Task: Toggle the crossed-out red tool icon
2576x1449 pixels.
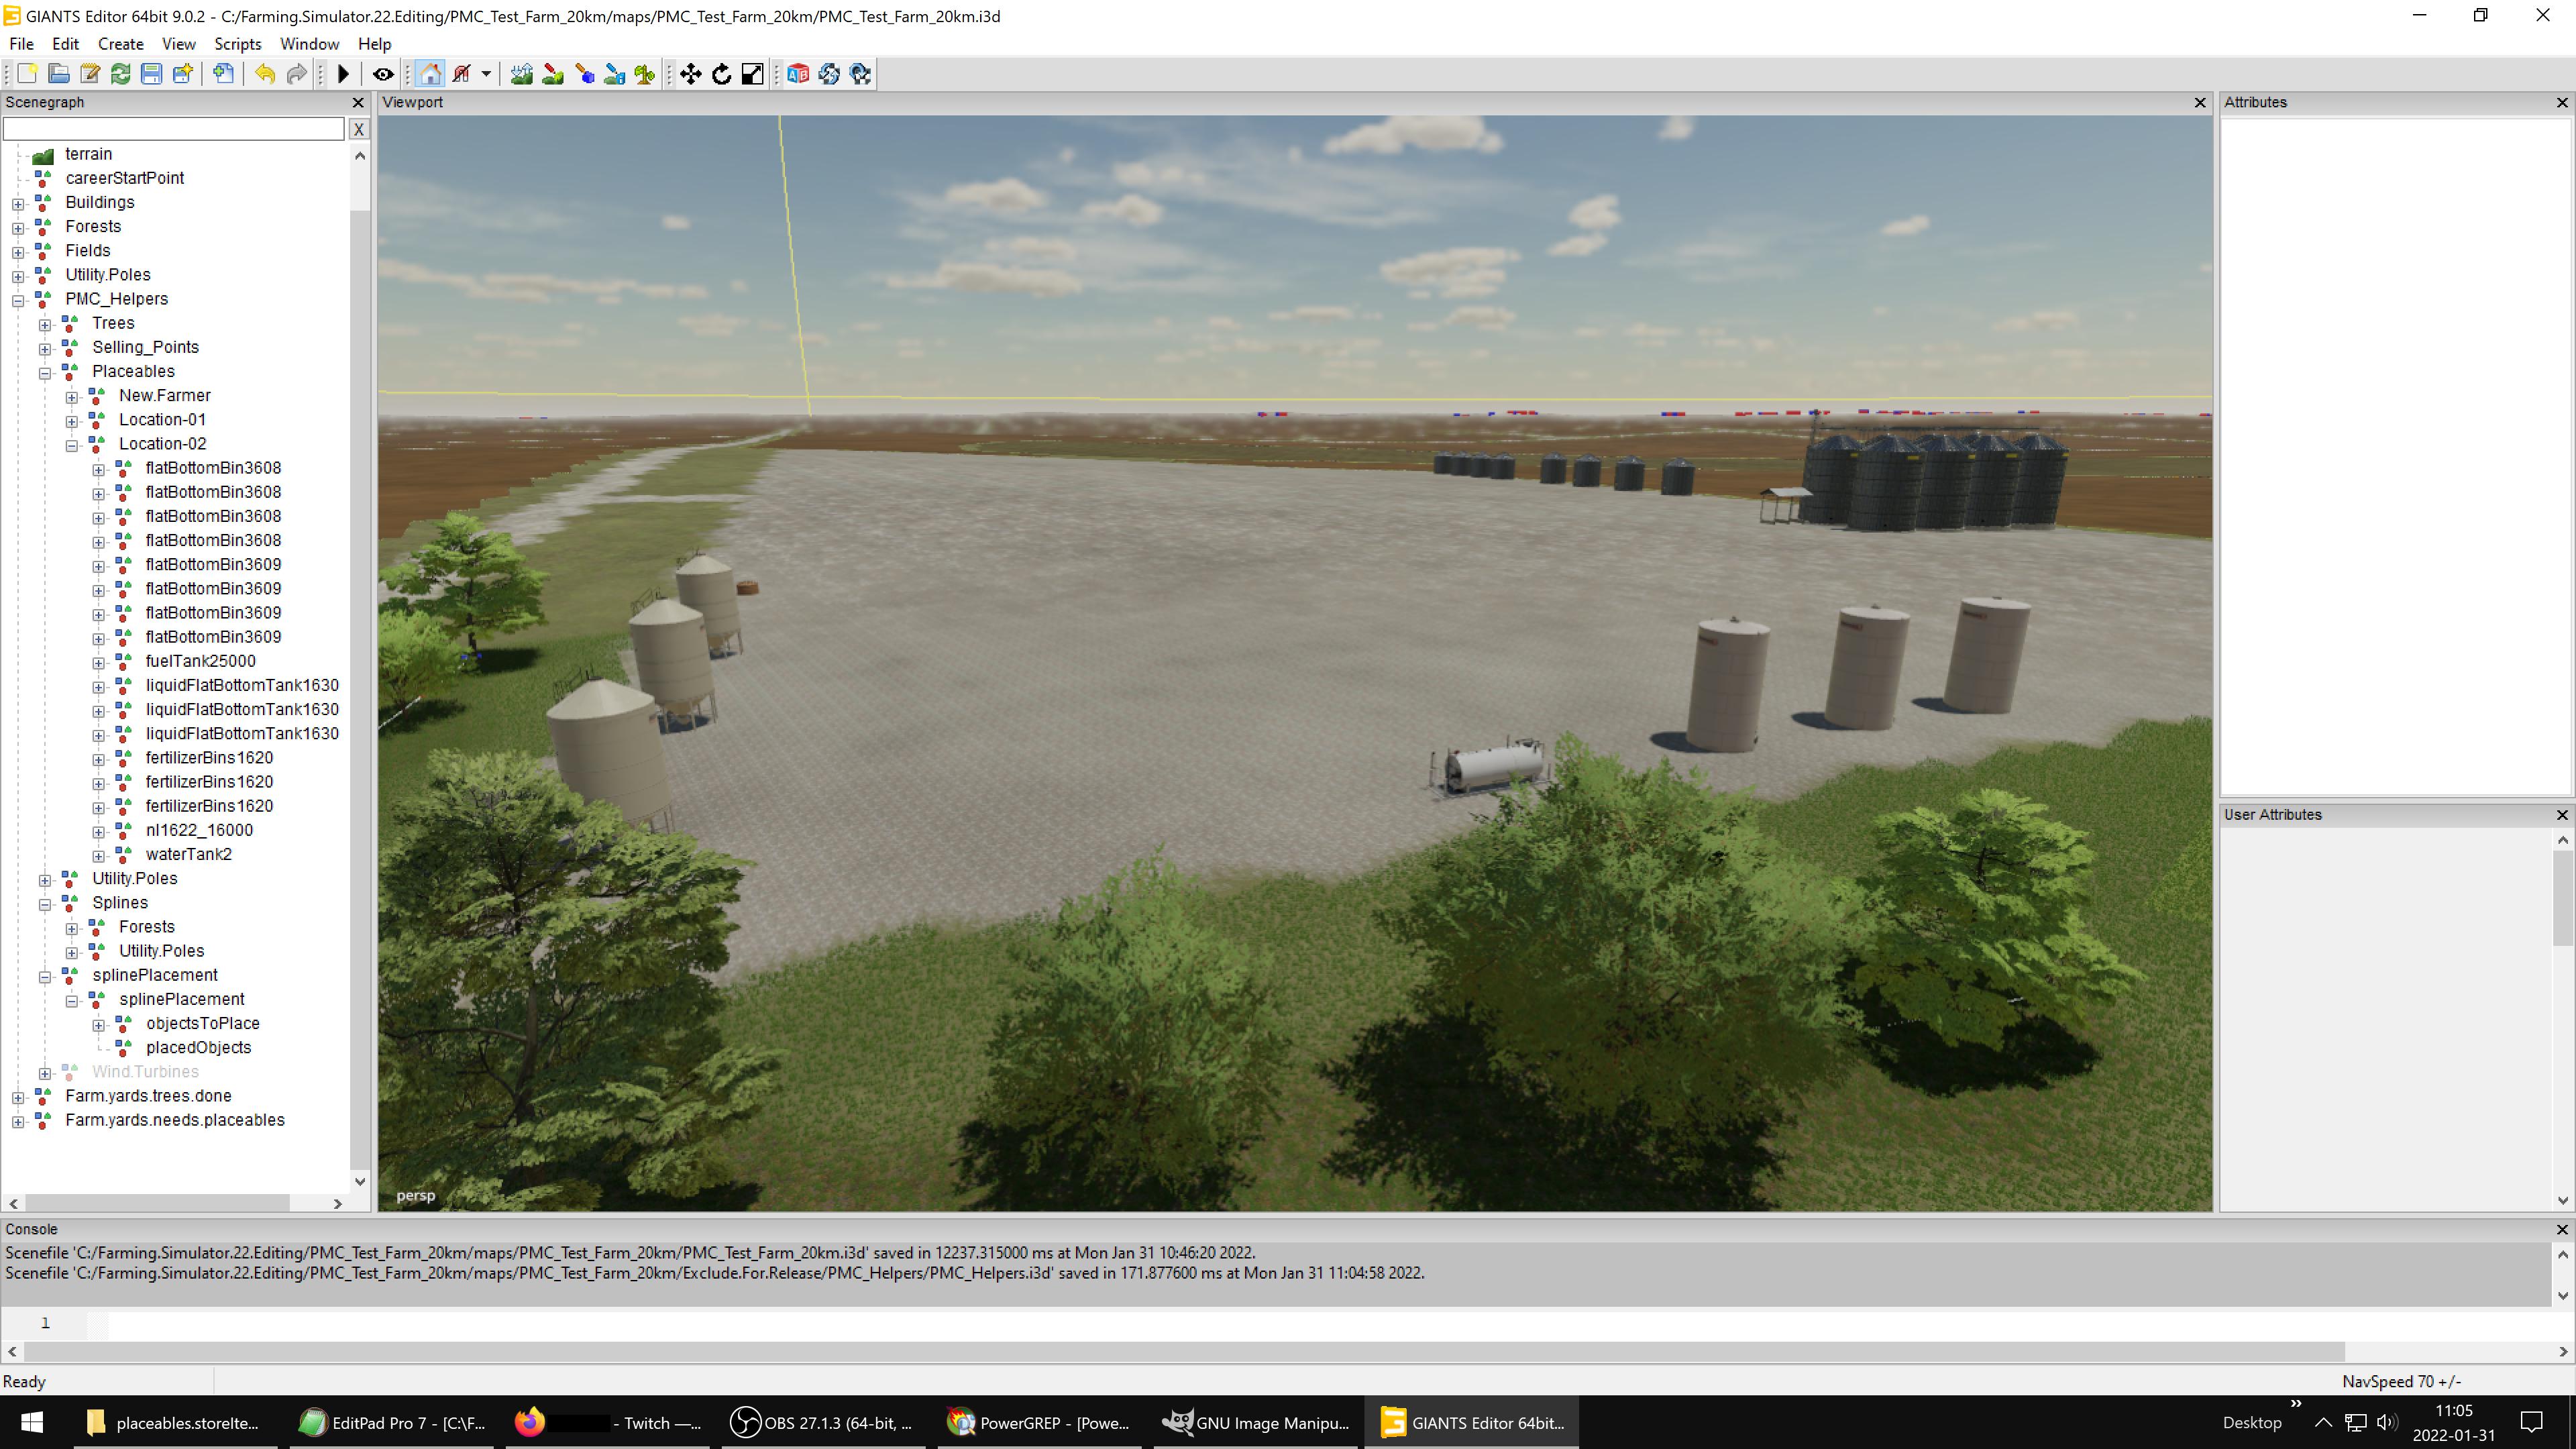Action: coord(462,74)
